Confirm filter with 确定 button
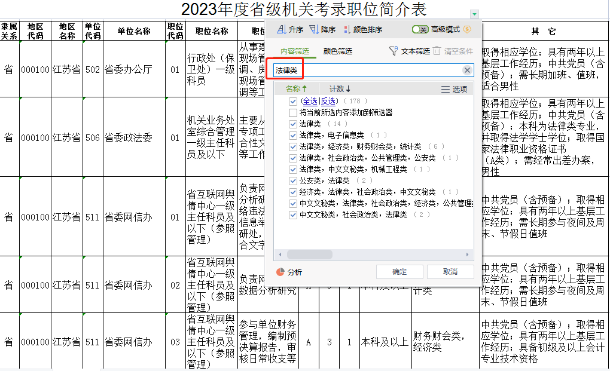Image resolution: width=610 pixels, height=371 pixels. tap(399, 272)
